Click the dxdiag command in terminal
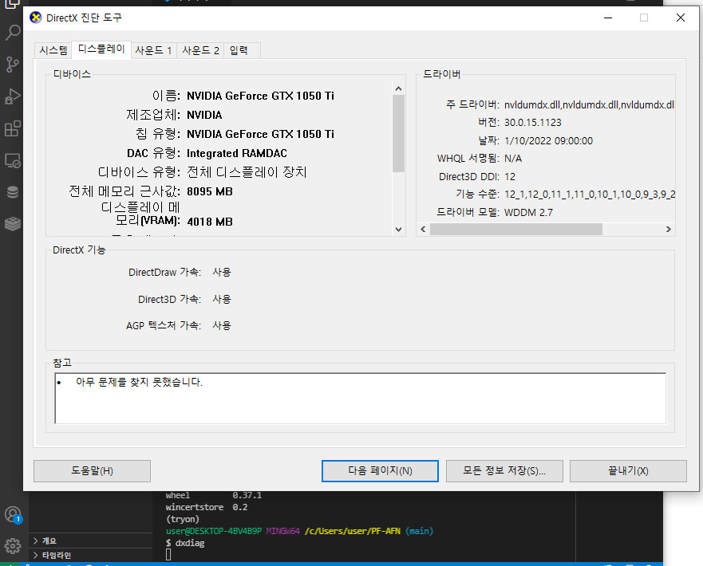The height and width of the screenshot is (566, 703). pos(190,543)
